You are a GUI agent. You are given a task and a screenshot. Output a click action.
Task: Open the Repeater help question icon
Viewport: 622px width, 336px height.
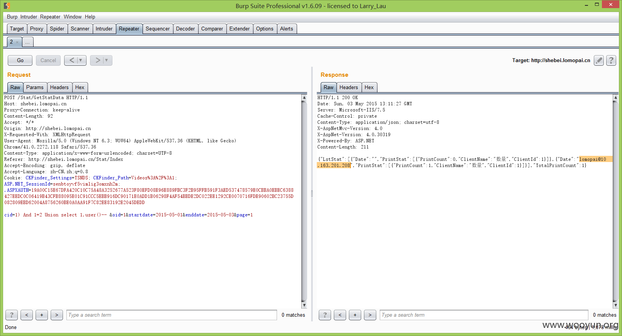[611, 61]
